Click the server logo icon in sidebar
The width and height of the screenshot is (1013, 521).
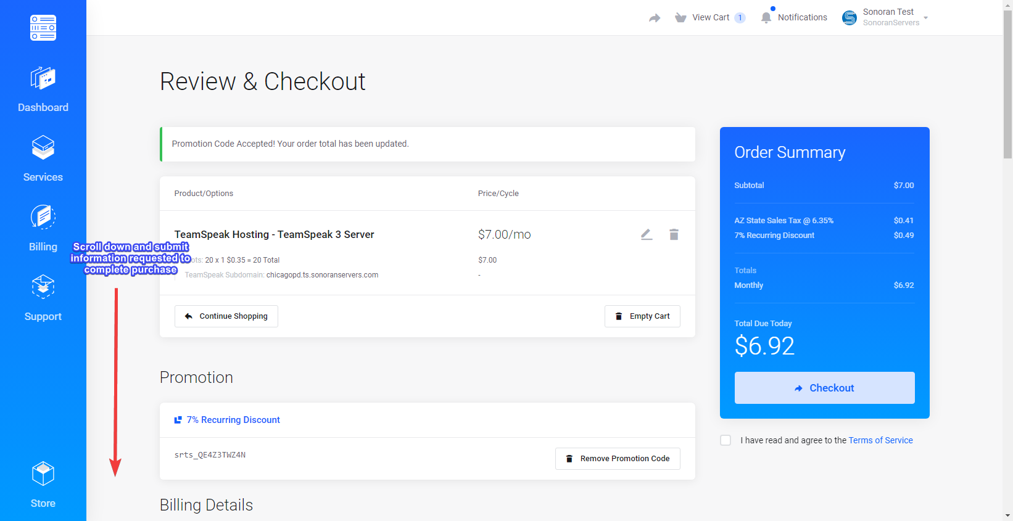click(43, 28)
